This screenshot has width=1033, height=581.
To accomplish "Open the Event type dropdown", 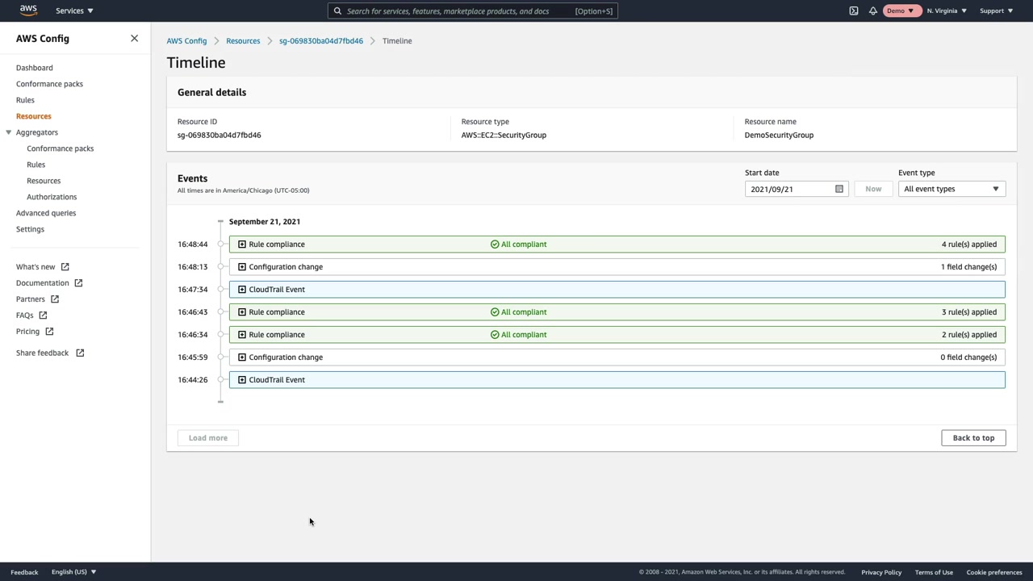I will pyautogui.click(x=951, y=189).
